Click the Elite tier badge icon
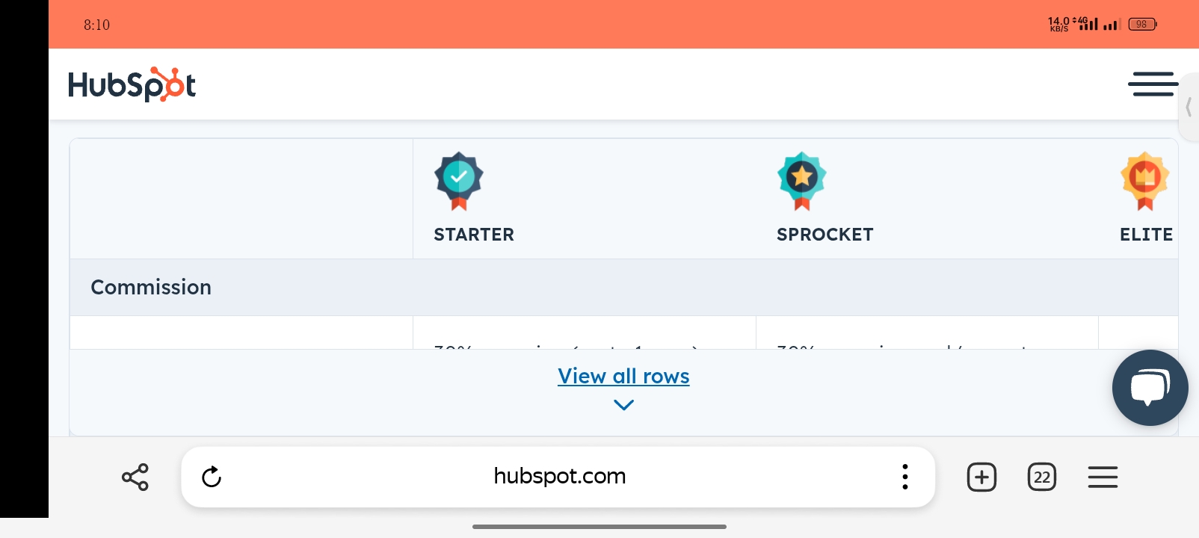The image size is (1199, 538). tap(1144, 182)
